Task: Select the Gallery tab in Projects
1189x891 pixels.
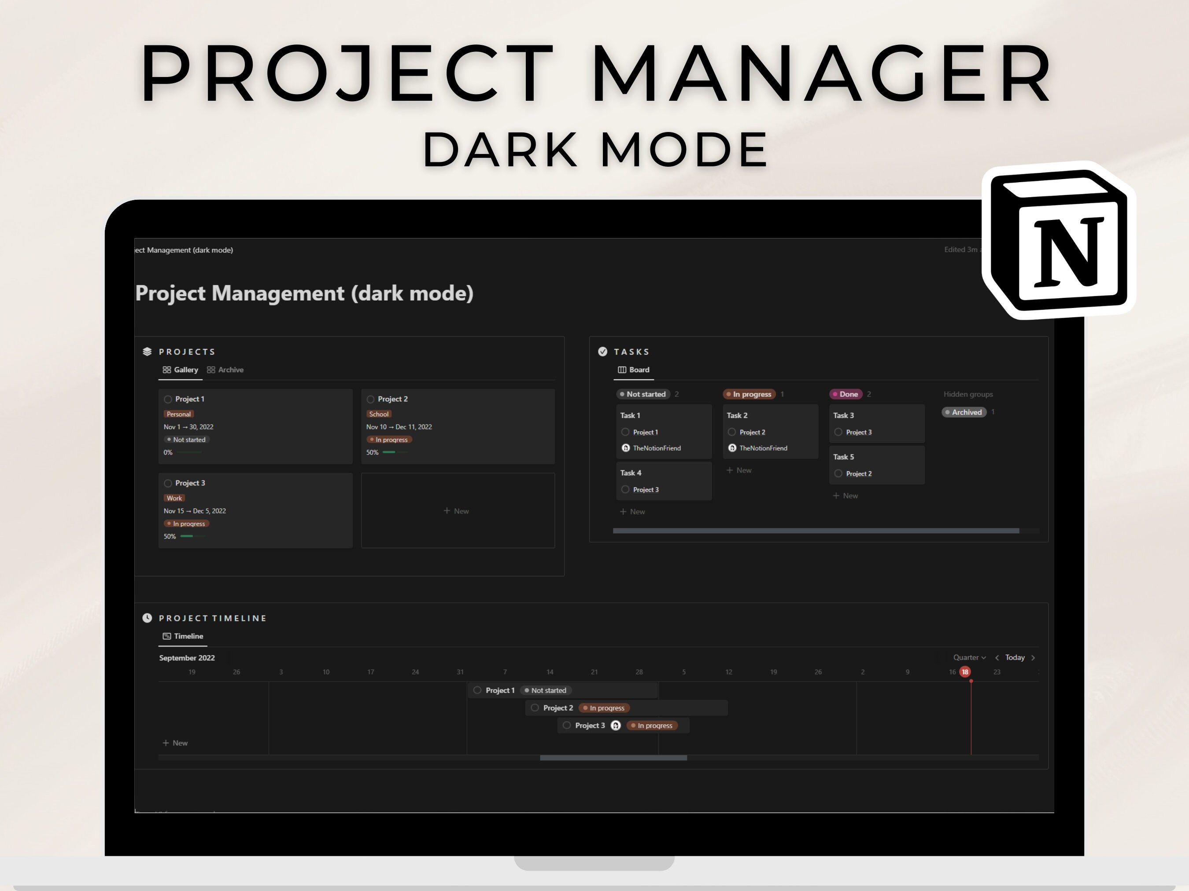Action: tap(185, 370)
